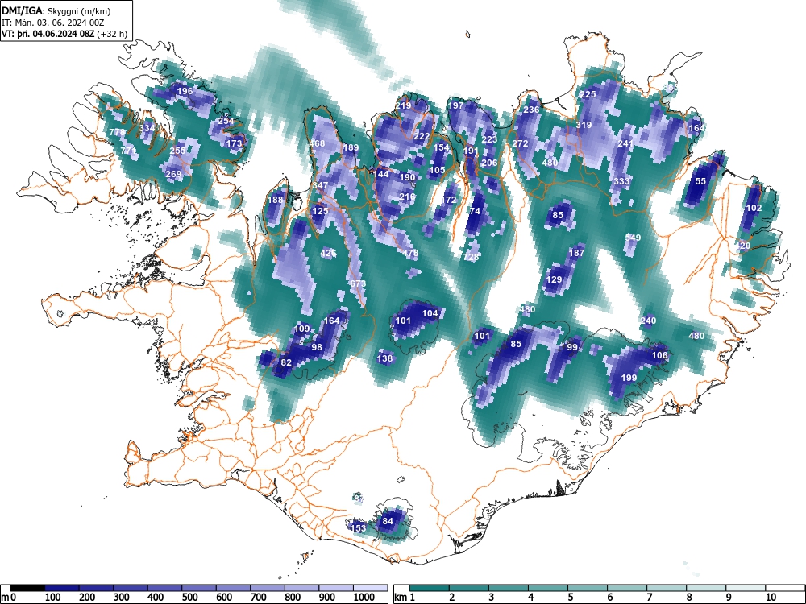Viewport: 806px width, 604px height.
Task: Click visibility value 82 on the map
Action: pyautogui.click(x=286, y=362)
